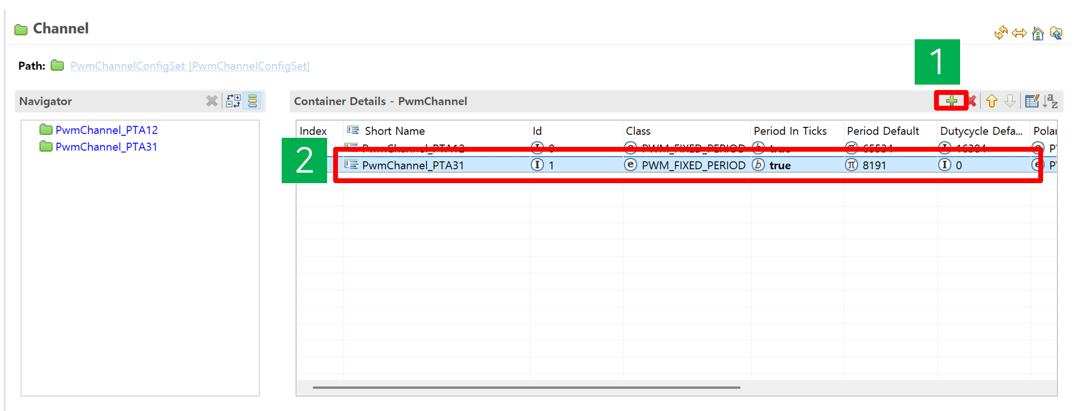Click the gray X in Navigator header
The image size is (1077, 411).
[211, 101]
